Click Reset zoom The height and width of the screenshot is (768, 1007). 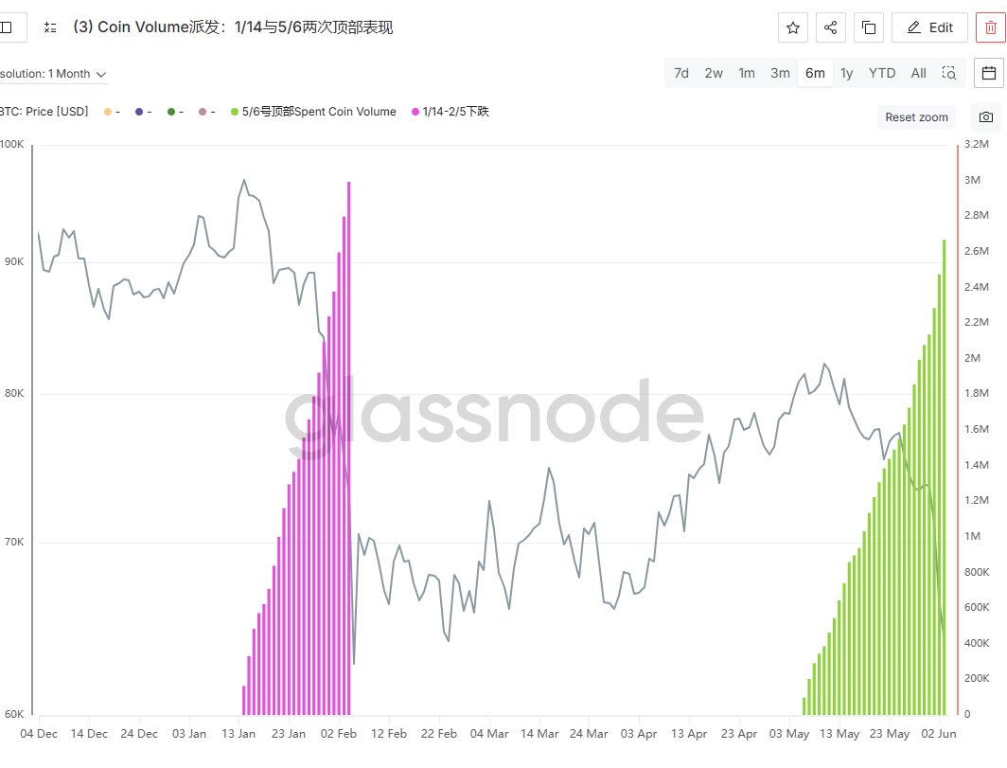point(916,117)
